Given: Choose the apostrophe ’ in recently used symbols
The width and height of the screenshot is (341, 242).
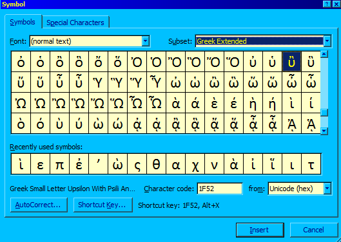Looking at the screenshot, I should [x=98, y=164].
